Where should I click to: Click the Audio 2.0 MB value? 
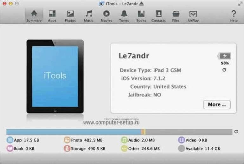tap(148, 140)
